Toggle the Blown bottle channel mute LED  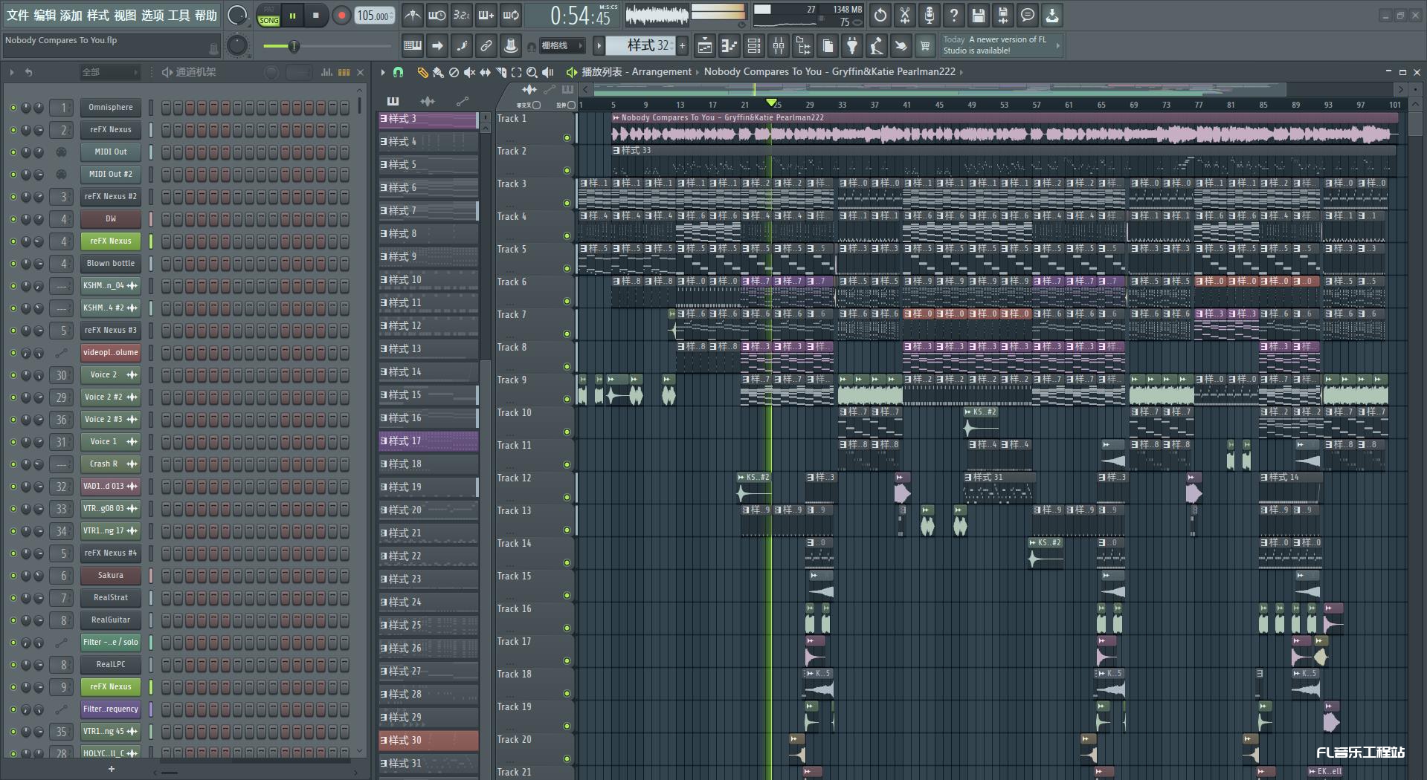pos(13,264)
